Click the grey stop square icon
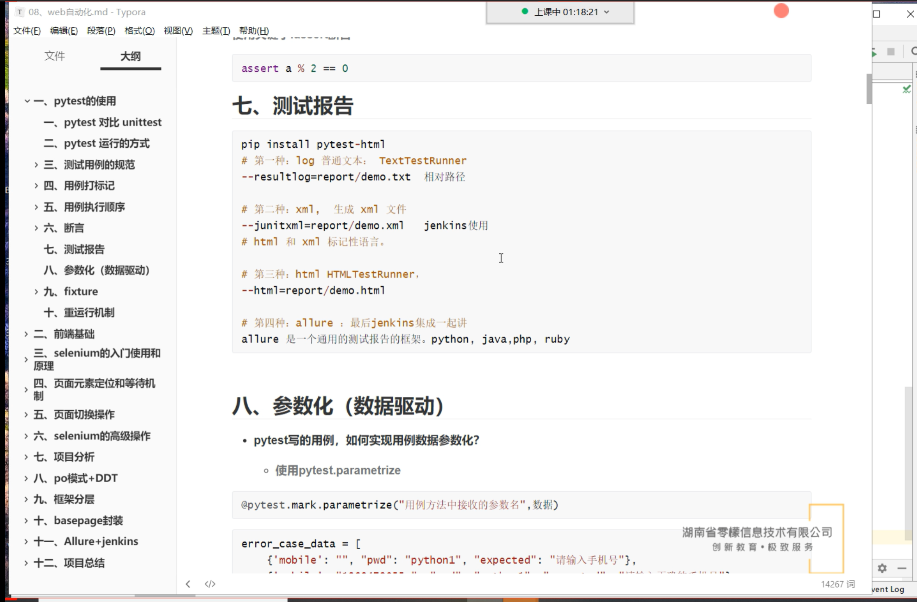 coord(891,51)
